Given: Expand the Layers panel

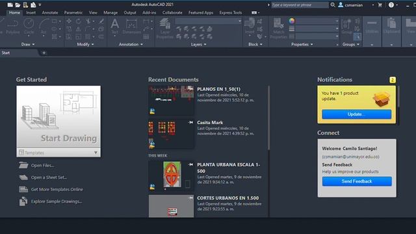Looking at the screenshot, I should (199, 44).
